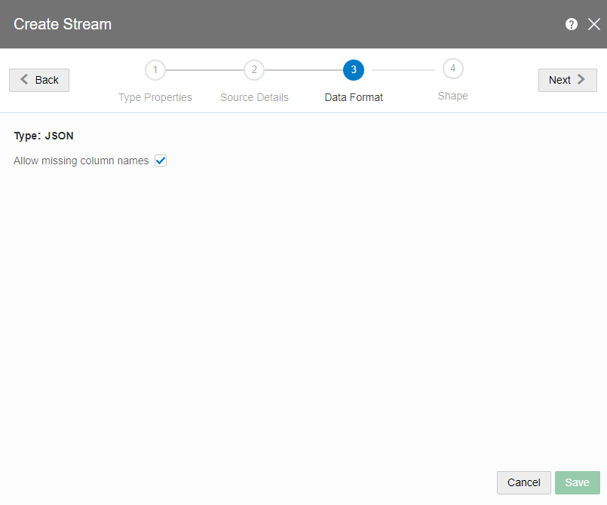Select the Data Format step label
The height and width of the screenshot is (505, 607).
click(354, 97)
